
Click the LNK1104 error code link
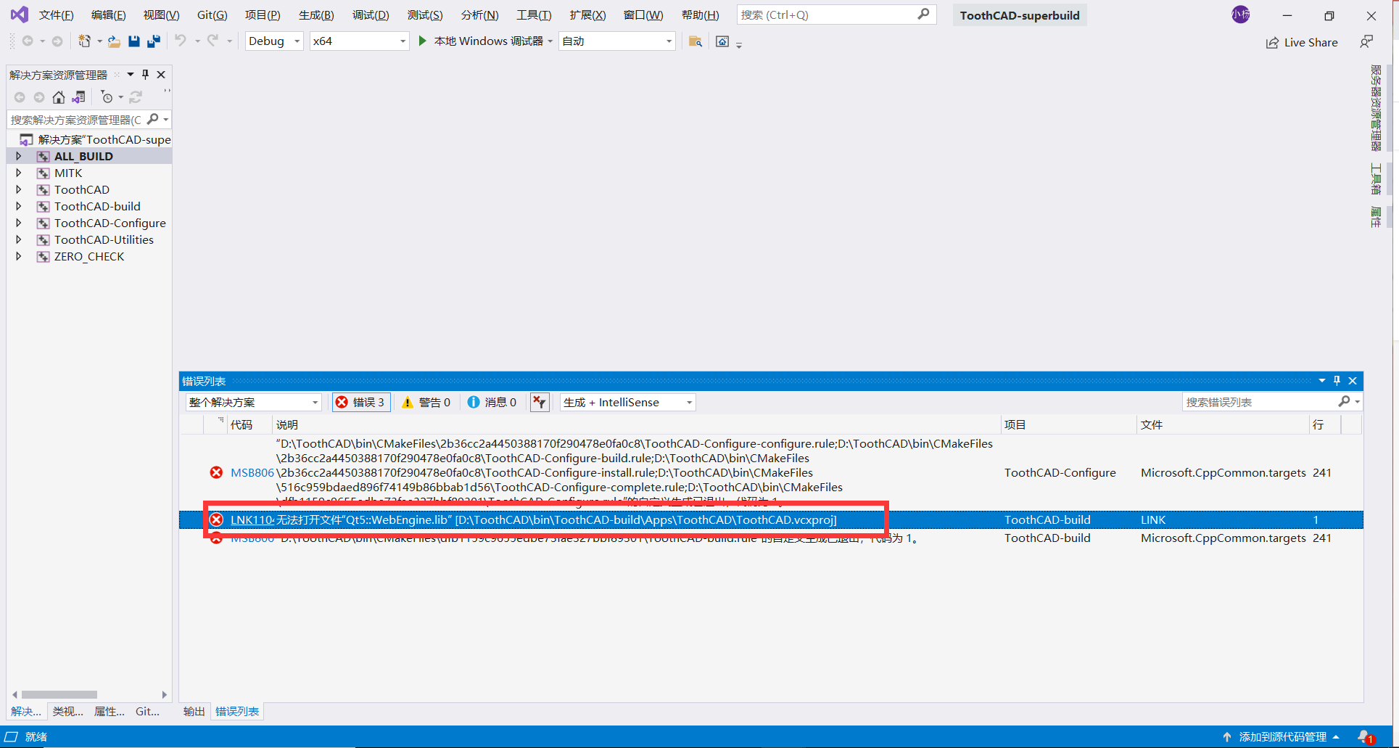(x=252, y=519)
